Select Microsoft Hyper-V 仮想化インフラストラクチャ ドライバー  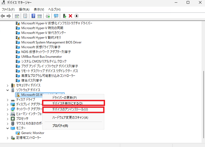57,23
